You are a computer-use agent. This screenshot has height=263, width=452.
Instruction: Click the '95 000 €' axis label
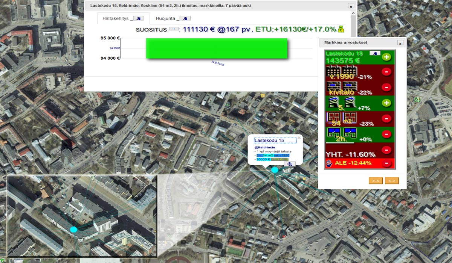110,38
